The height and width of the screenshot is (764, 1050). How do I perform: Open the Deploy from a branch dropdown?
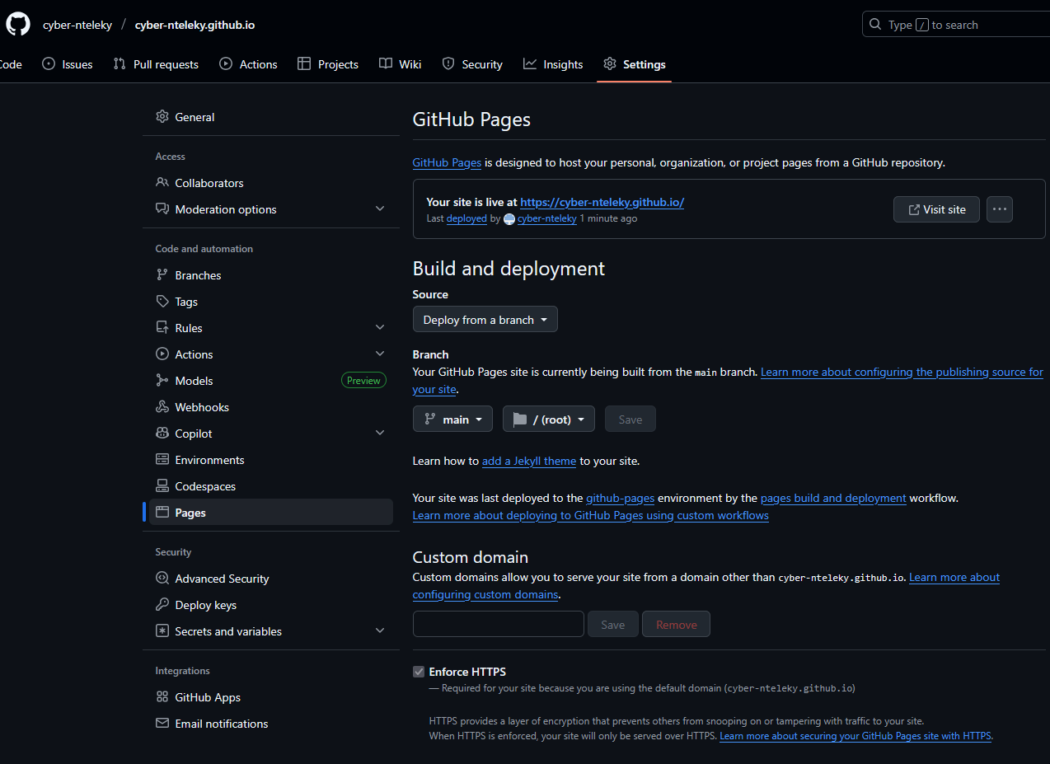(485, 320)
